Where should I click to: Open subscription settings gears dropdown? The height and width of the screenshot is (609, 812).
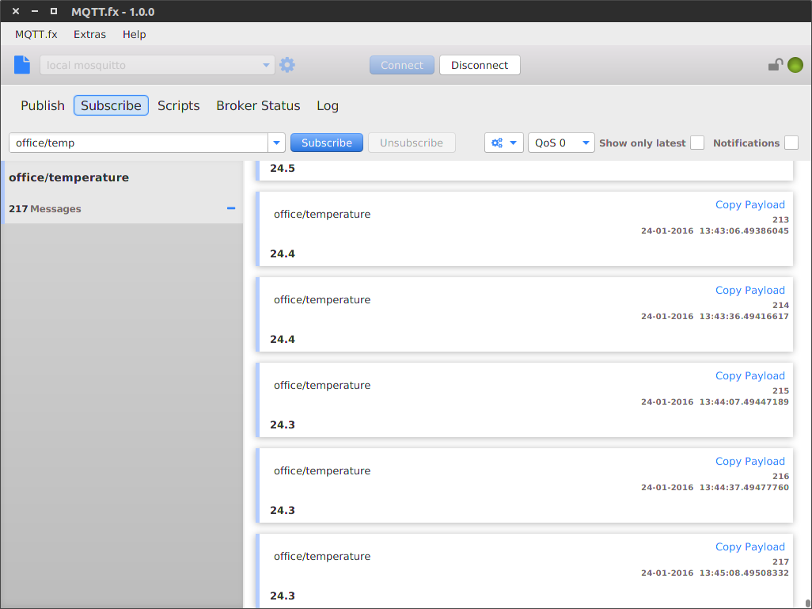click(x=504, y=143)
